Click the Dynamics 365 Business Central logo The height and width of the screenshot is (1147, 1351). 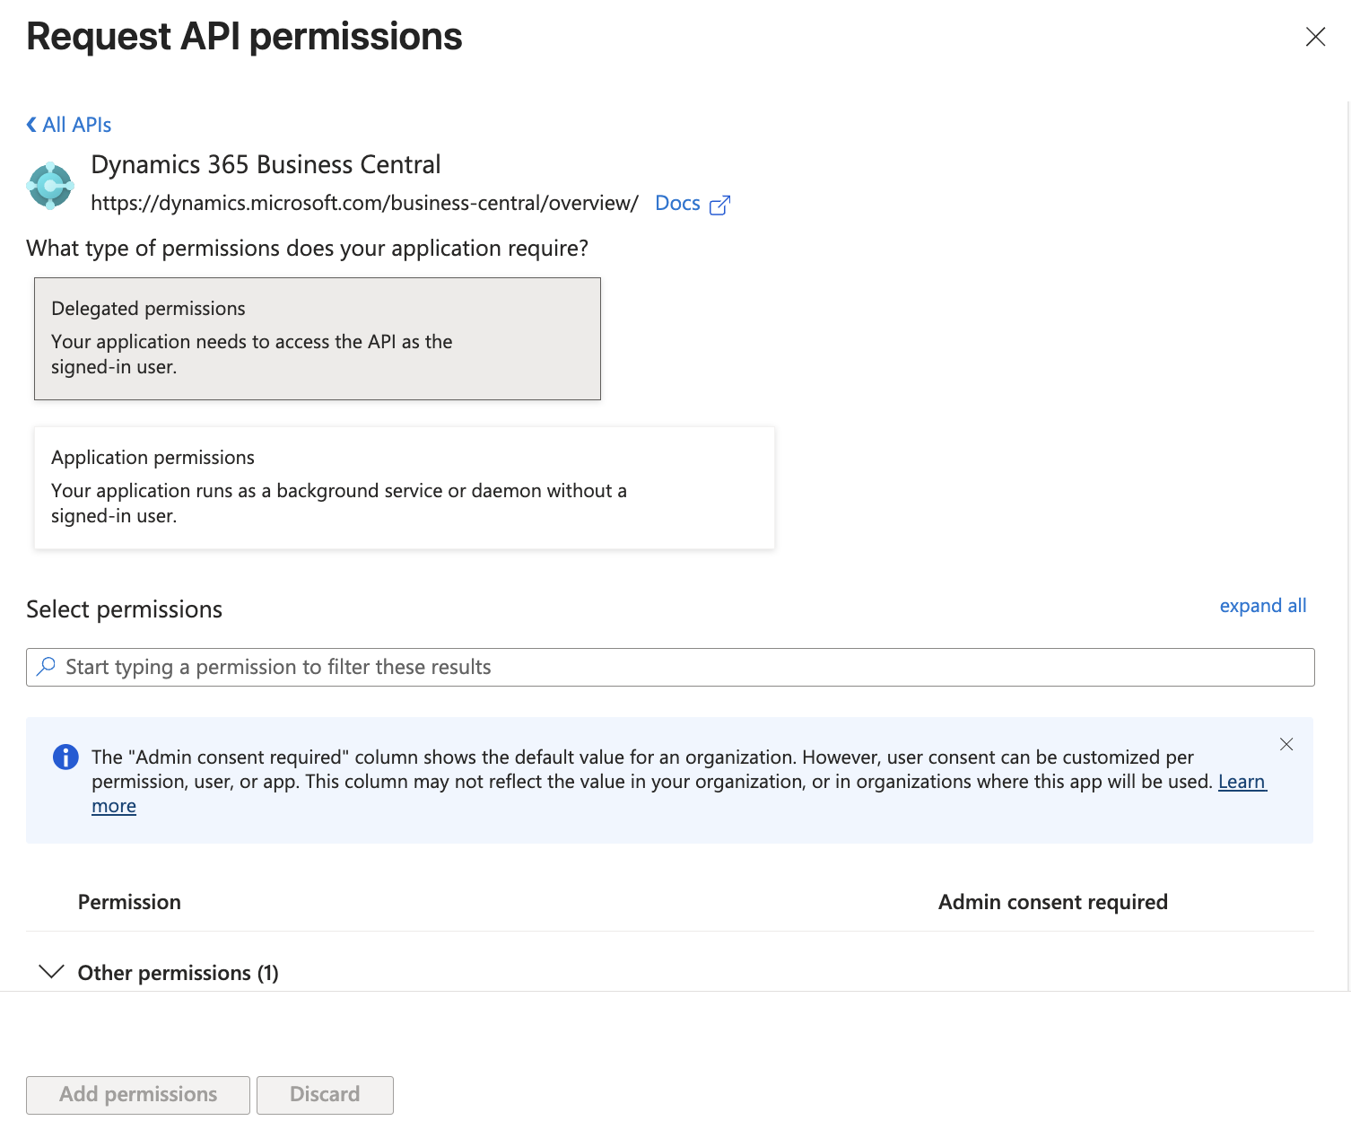(x=50, y=185)
